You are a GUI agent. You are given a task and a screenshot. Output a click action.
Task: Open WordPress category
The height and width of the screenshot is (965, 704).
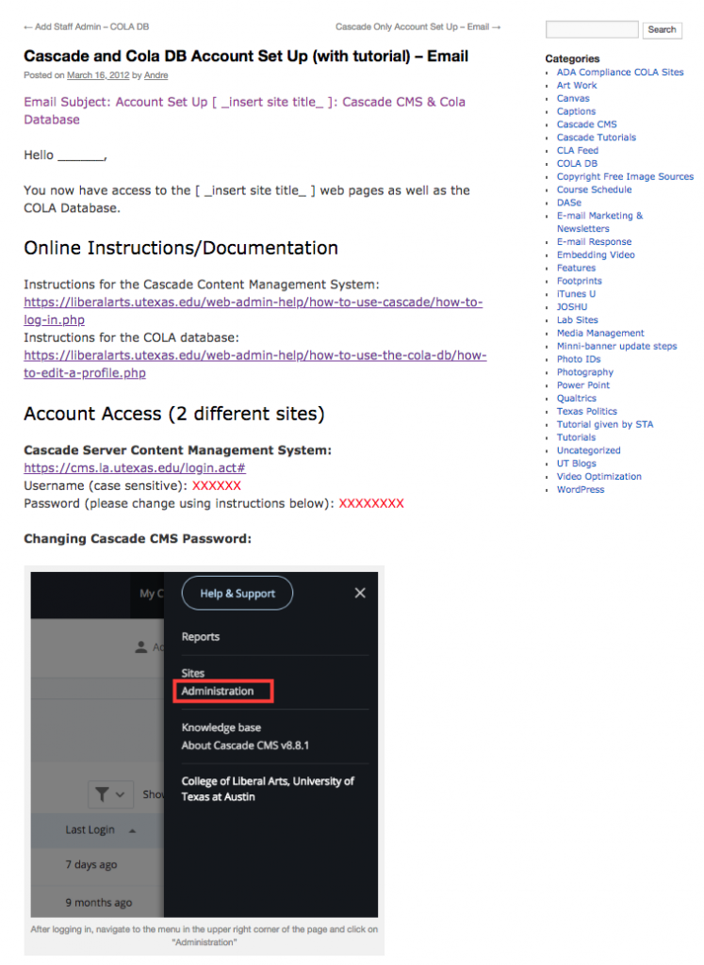pos(581,489)
